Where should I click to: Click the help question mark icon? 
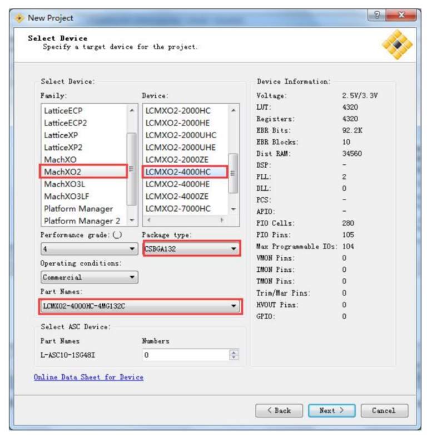click(x=376, y=14)
